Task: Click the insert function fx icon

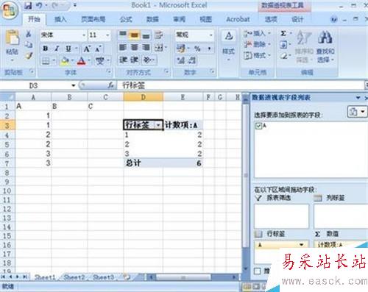Action: (x=111, y=85)
